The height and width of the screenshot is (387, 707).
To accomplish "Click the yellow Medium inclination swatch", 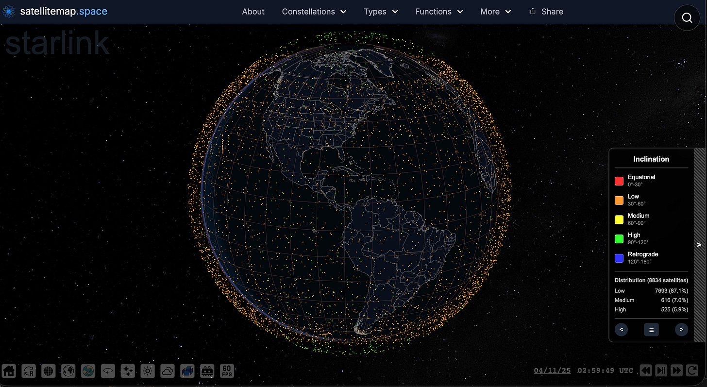I will pyautogui.click(x=619, y=219).
